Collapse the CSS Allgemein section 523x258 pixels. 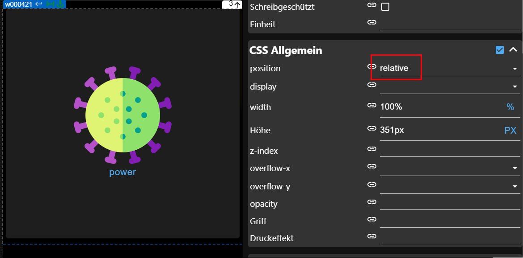(513, 50)
